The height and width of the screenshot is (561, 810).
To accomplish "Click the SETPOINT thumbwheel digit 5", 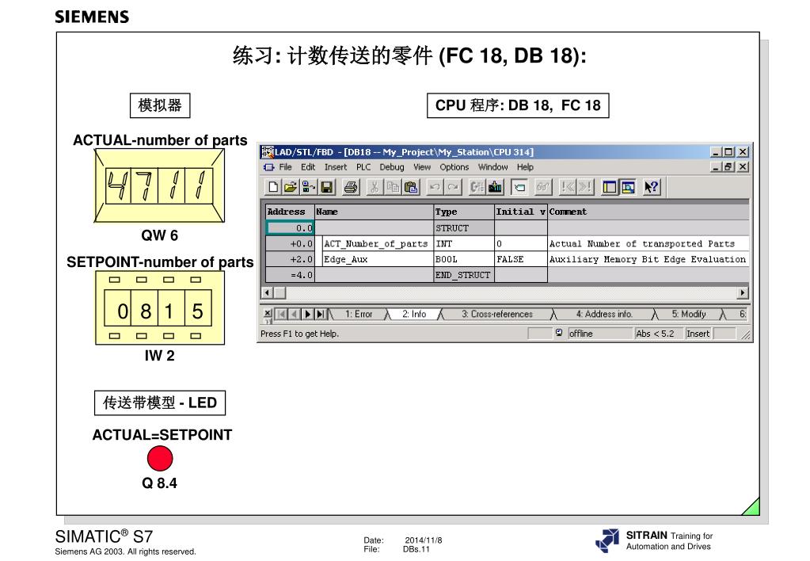I will coord(197,311).
